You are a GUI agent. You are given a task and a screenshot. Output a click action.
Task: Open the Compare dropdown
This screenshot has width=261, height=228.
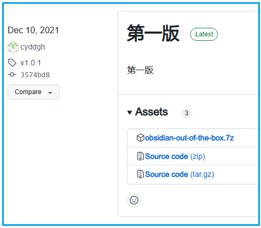33,92
